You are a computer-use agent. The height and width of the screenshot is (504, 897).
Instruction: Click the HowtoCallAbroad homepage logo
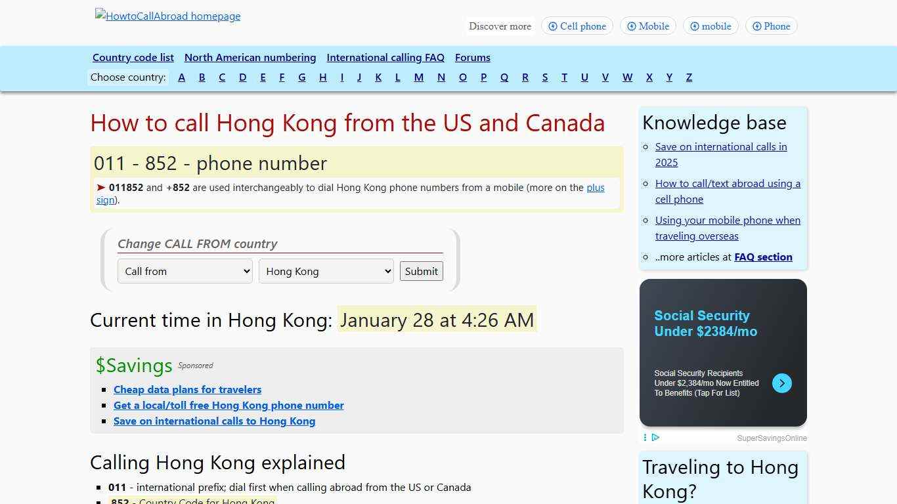[x=167, y=16]
